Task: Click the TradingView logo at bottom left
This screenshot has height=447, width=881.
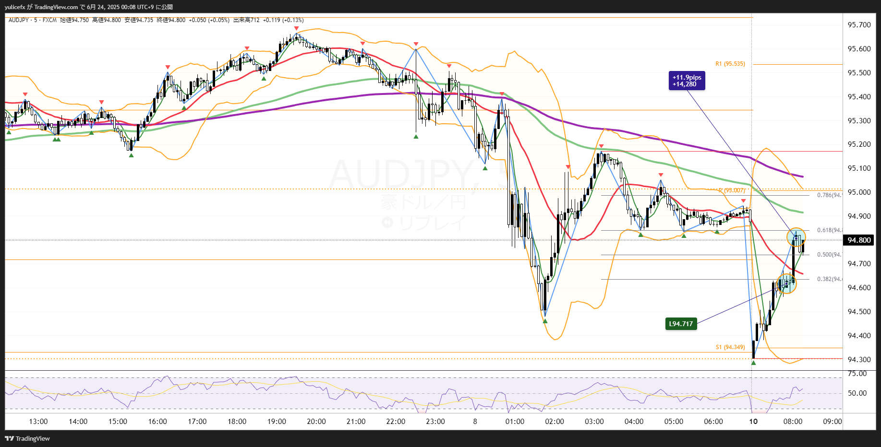Action: click(27, 438)
